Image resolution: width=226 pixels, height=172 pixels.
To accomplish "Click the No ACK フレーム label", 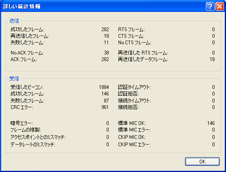I will pos(27,53).
